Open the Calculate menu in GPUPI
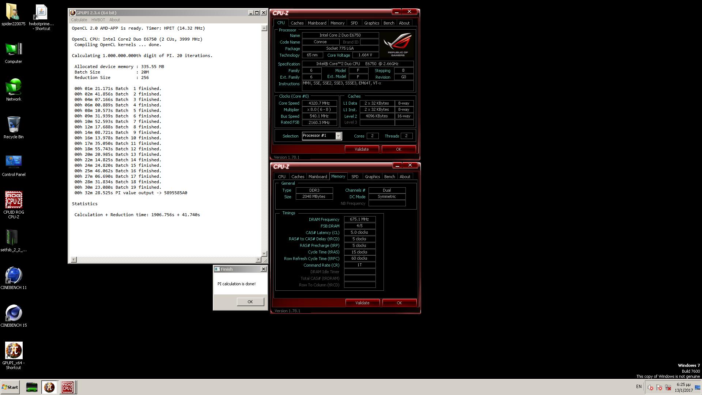702x395 pixels. coord(79,20)
